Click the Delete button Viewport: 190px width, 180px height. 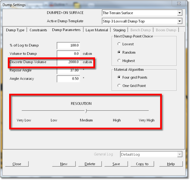click(90, 164)
